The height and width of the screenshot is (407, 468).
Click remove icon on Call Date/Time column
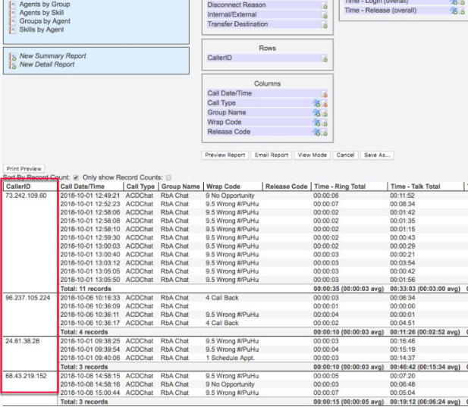[x=325, y=94]
